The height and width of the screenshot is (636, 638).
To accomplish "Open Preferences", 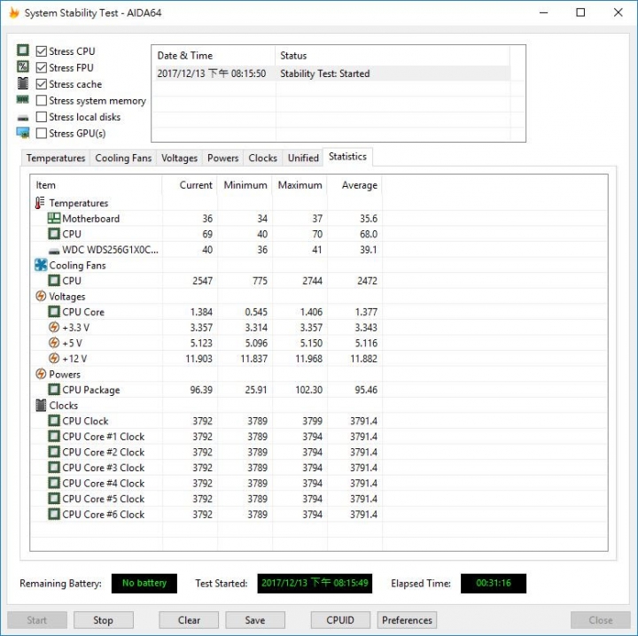I will coord(407,620).
